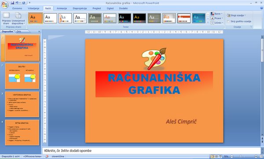Open the Pisave theme fonts dropdown
Screen dimensions: 264x159
point(217,18)
